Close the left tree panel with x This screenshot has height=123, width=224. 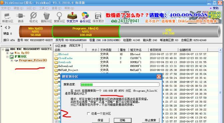(51, 45)
